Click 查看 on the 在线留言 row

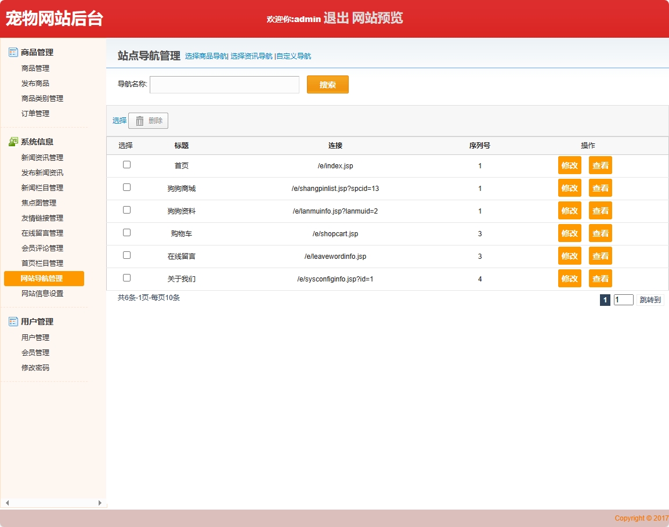pos(600,255)
